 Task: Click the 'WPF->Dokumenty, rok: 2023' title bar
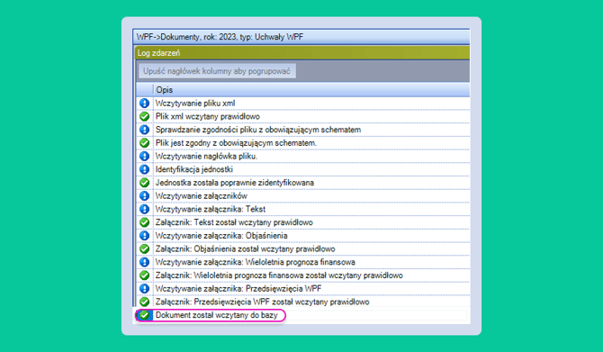pos(301,37)
